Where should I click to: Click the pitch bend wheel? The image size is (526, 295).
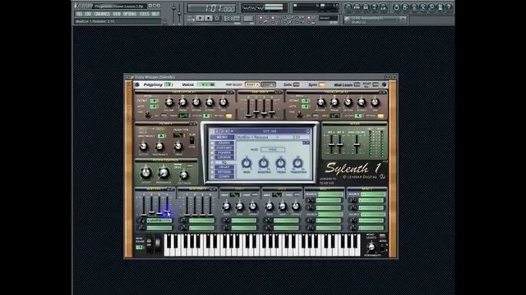pyautogui.click(x=150, y=244)
